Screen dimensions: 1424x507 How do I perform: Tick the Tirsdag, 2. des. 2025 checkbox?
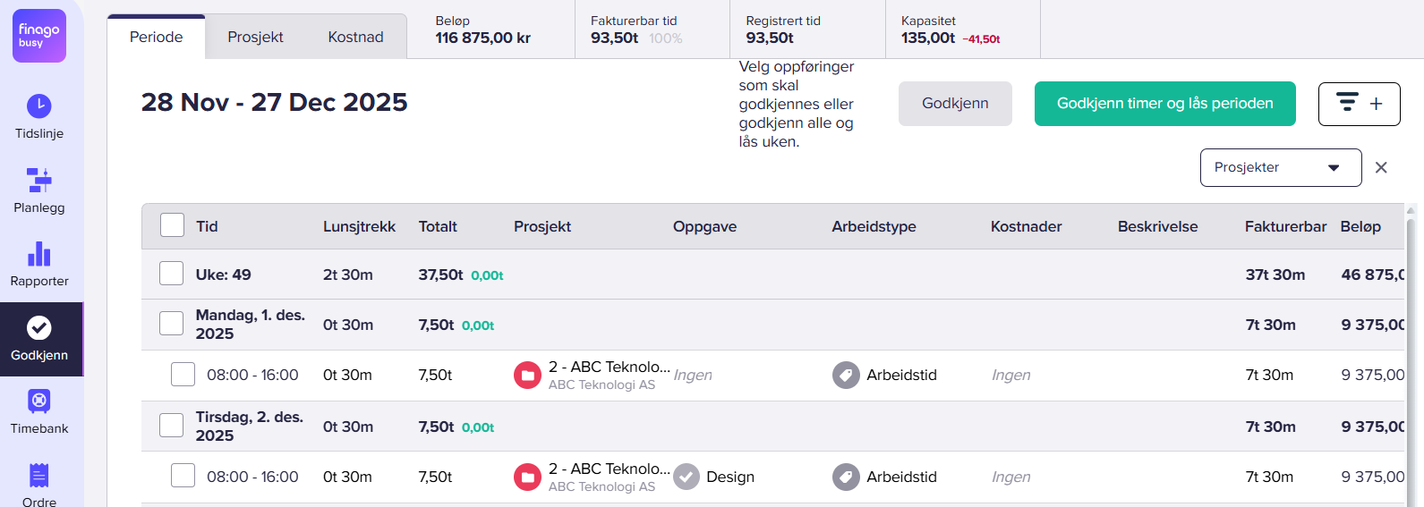[x=171, y=426]
